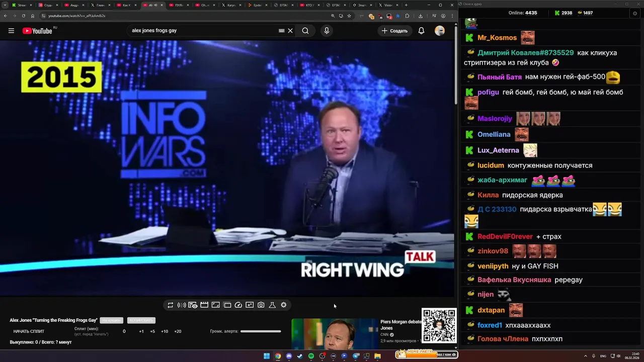Viewport: 644px width, 362px height.
Task: Take a screenshot with camera icon
Action: point(261,305)
